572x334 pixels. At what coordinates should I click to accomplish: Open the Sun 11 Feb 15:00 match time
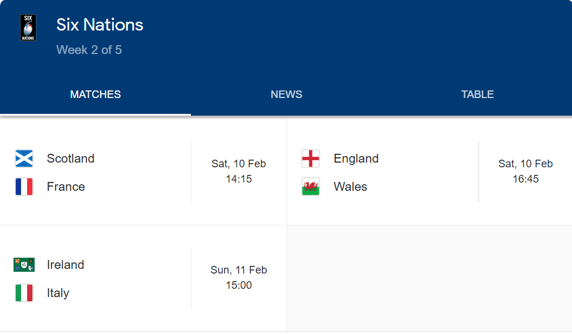[x=238, y=278]
